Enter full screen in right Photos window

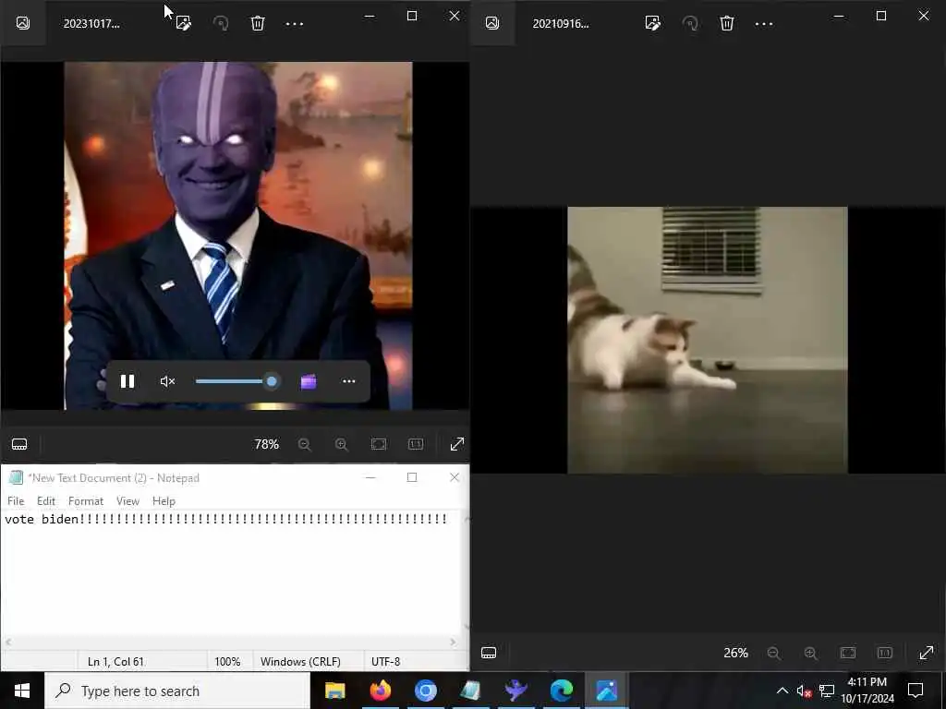click(927, 653)
